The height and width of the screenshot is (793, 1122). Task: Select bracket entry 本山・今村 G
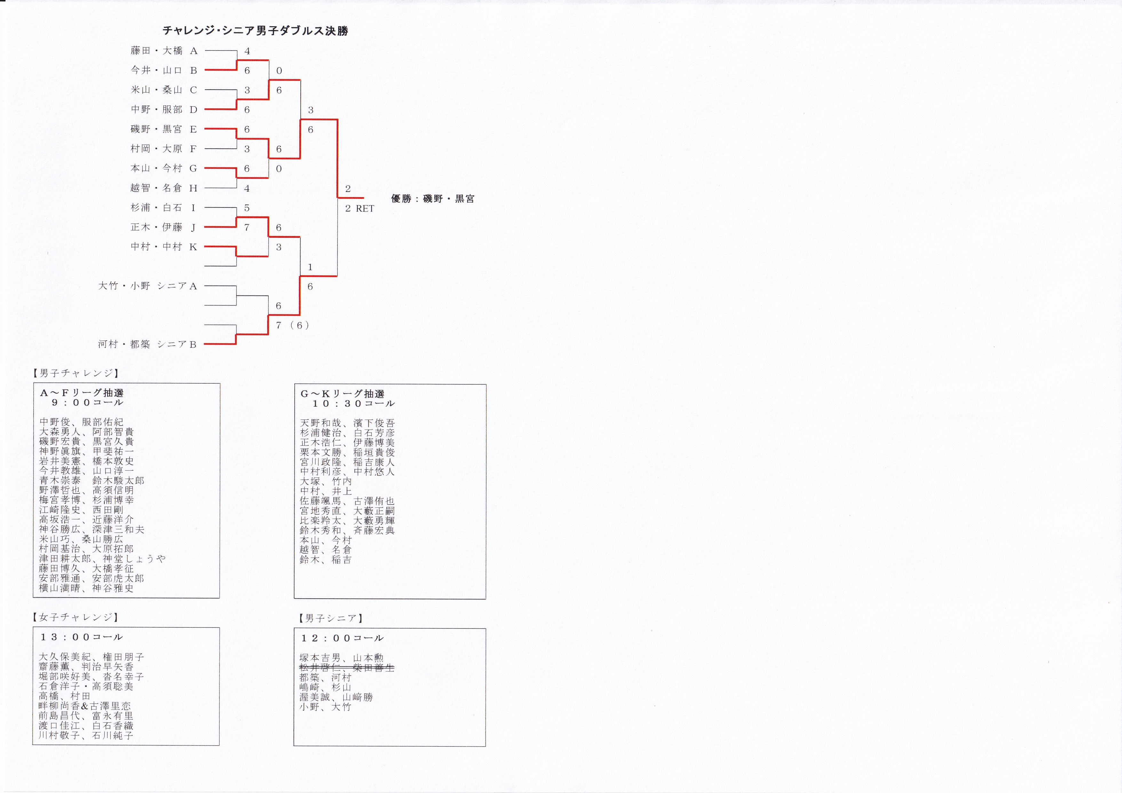[x=164, y=168]
